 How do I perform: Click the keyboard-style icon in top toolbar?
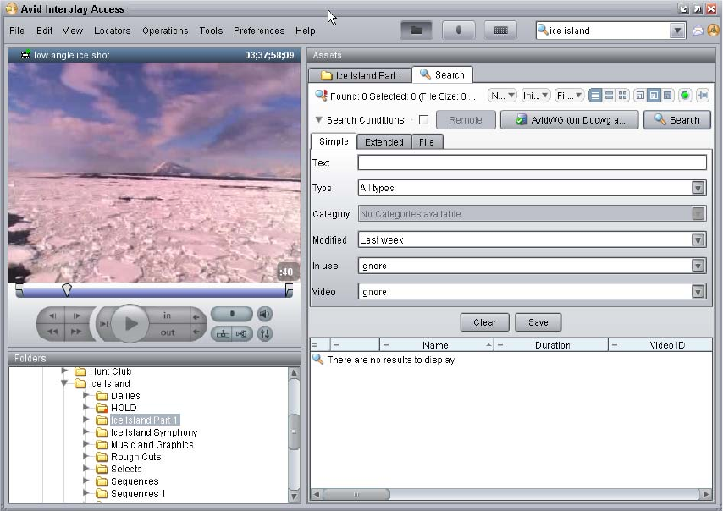click(500, 30)
